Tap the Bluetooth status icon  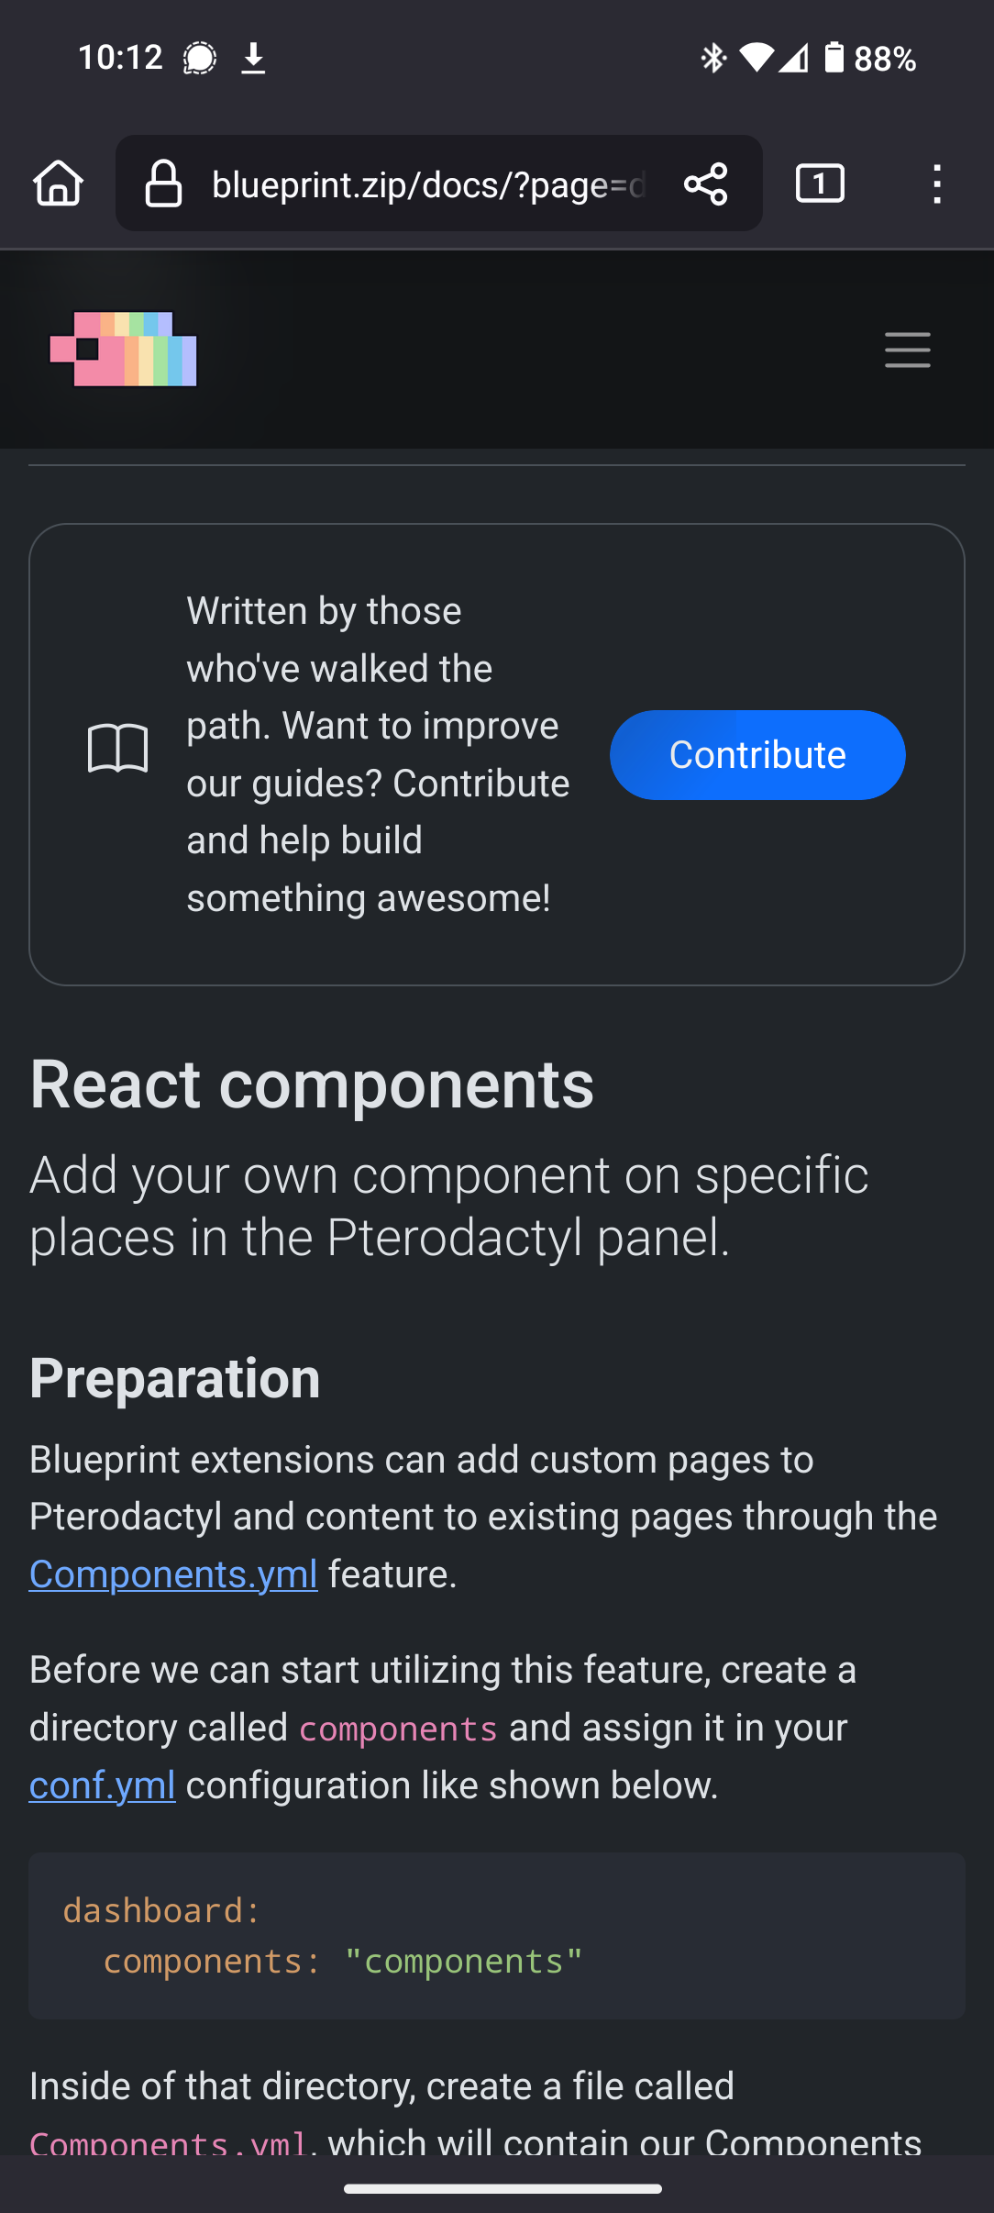(712, 59)
